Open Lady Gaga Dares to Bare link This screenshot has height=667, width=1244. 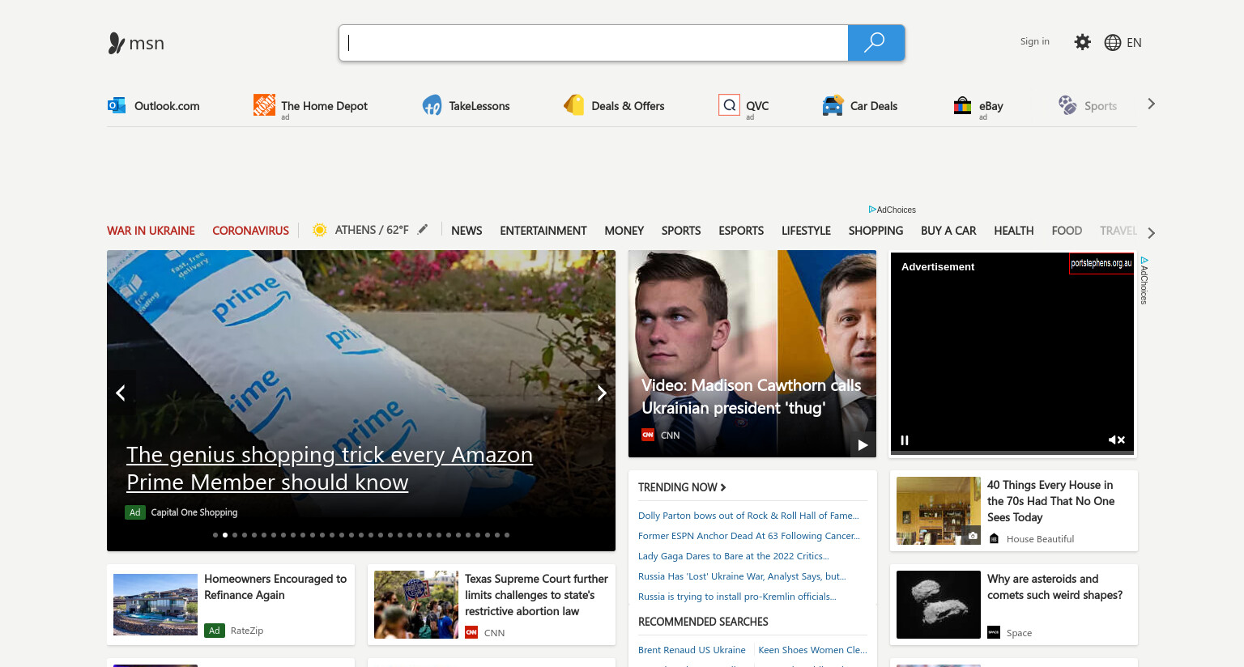click(734, 556)
